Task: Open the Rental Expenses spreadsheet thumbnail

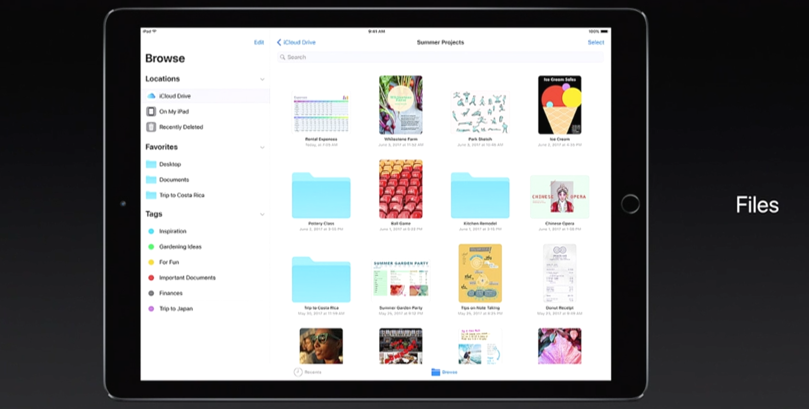Action: pyautogui.click(x=321, y=113)
